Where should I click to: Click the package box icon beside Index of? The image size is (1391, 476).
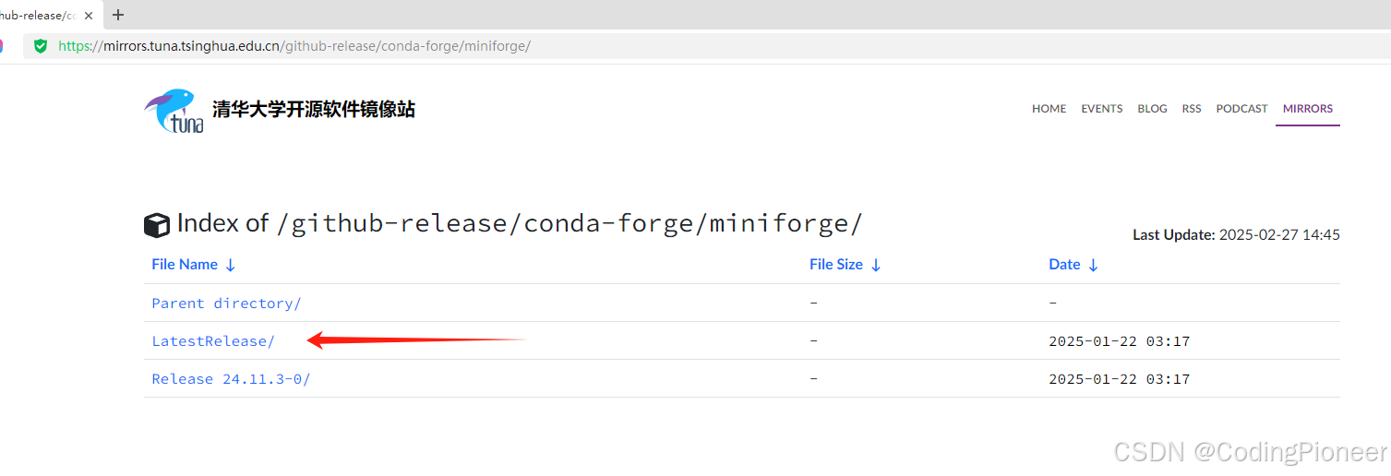[157, 225]
